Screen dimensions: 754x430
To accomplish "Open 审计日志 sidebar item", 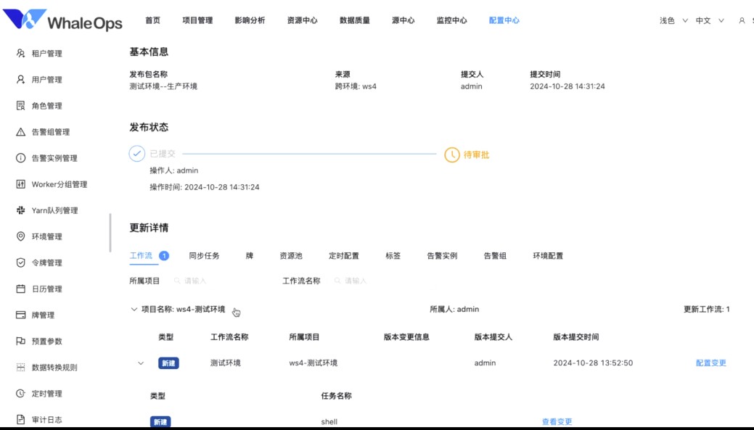I will click(x=45, y=419).
